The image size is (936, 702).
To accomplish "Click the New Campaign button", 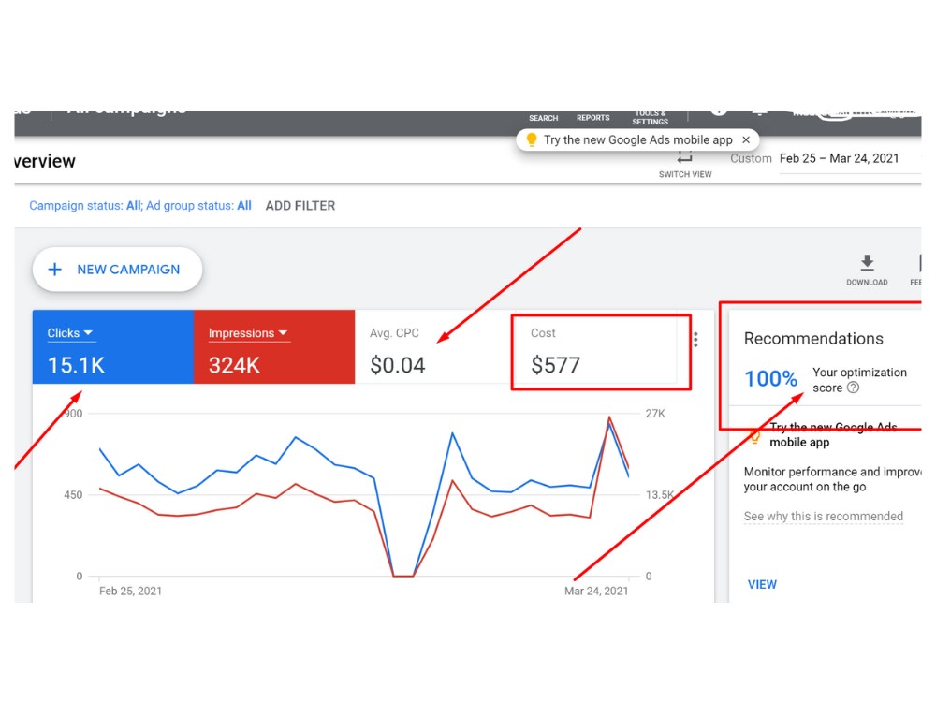I will (x=116, y=269).
